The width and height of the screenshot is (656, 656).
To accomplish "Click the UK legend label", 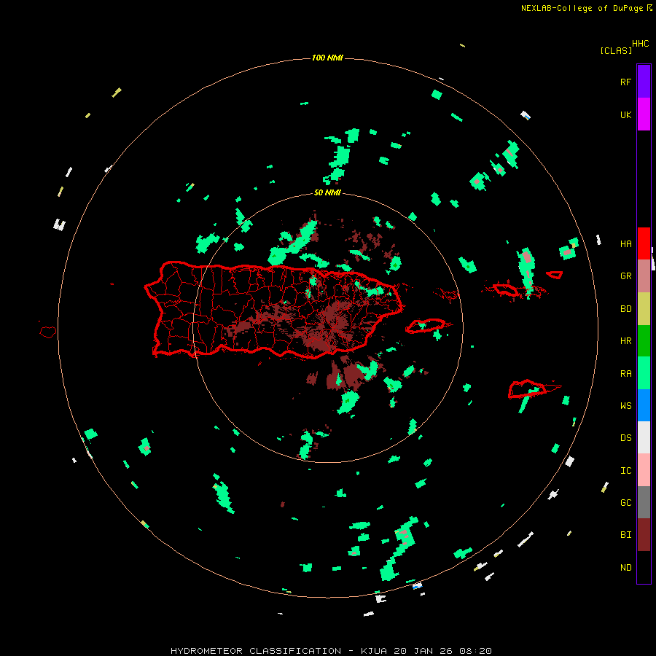I will pyautogui.click(x=625, y=115).
